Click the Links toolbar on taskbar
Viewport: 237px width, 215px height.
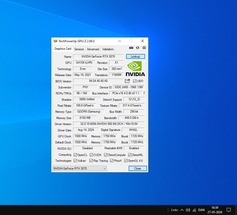click(x=174, y=210)
